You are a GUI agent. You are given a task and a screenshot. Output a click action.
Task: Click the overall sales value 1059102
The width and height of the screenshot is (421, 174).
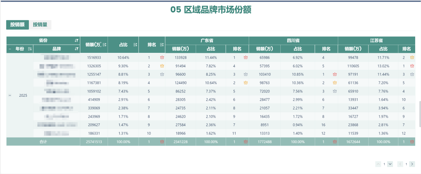pos(94,91)
